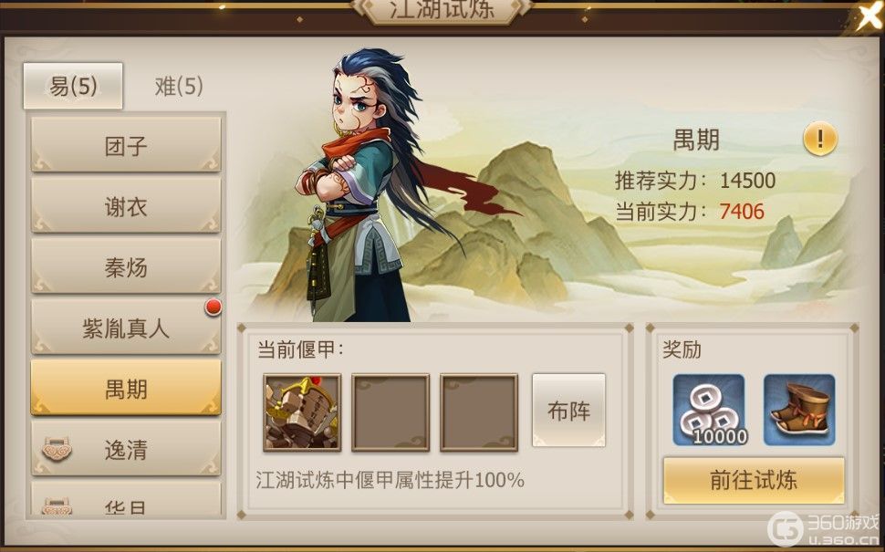Choose 秦炀 in the opponent list

pyautogui.click(x=126, y=266)
